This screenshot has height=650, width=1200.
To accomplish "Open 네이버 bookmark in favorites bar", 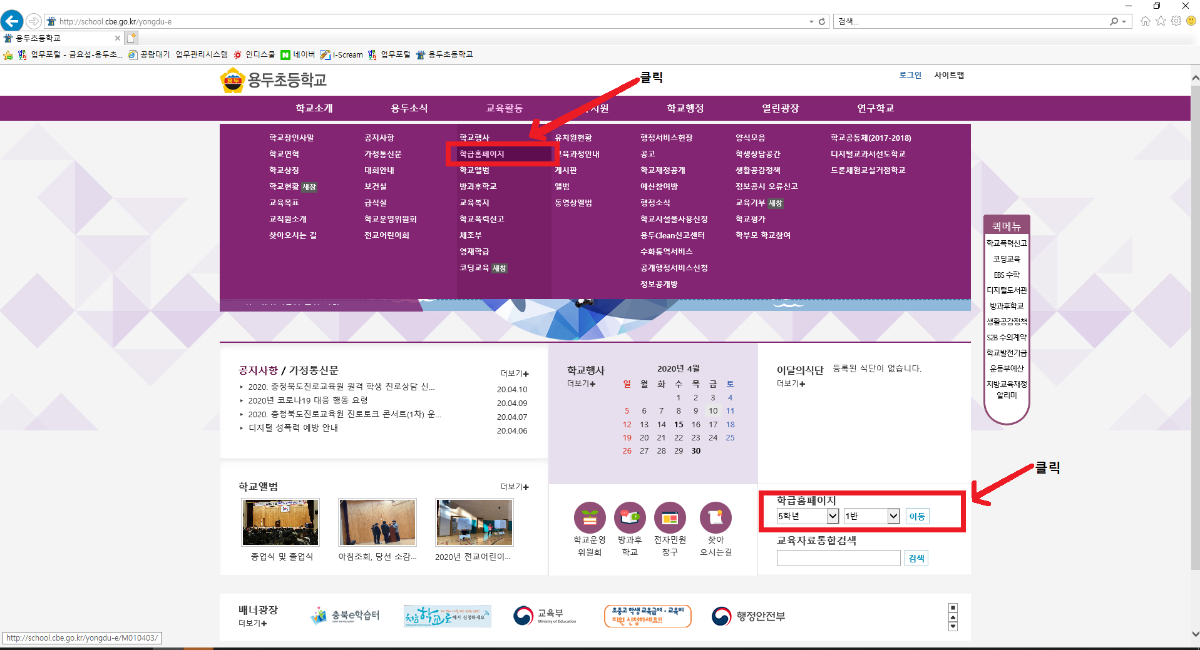I will click(297, 55).
